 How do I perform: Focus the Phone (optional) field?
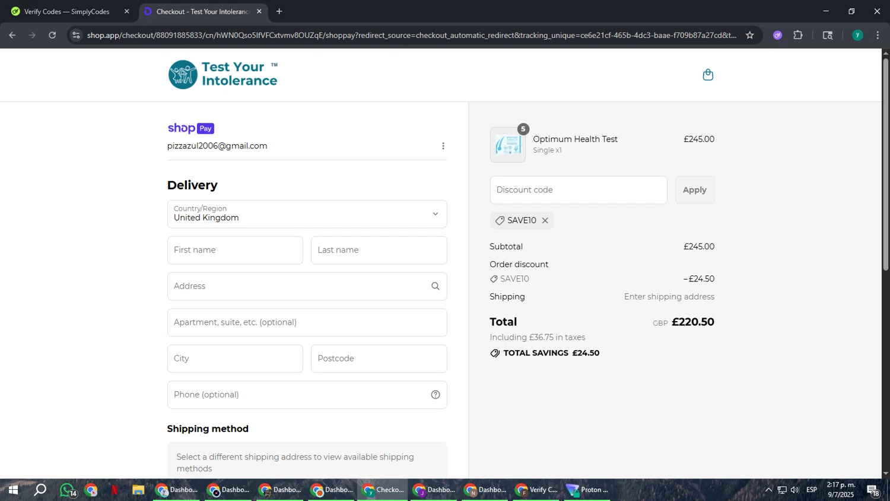click(307, 395)
